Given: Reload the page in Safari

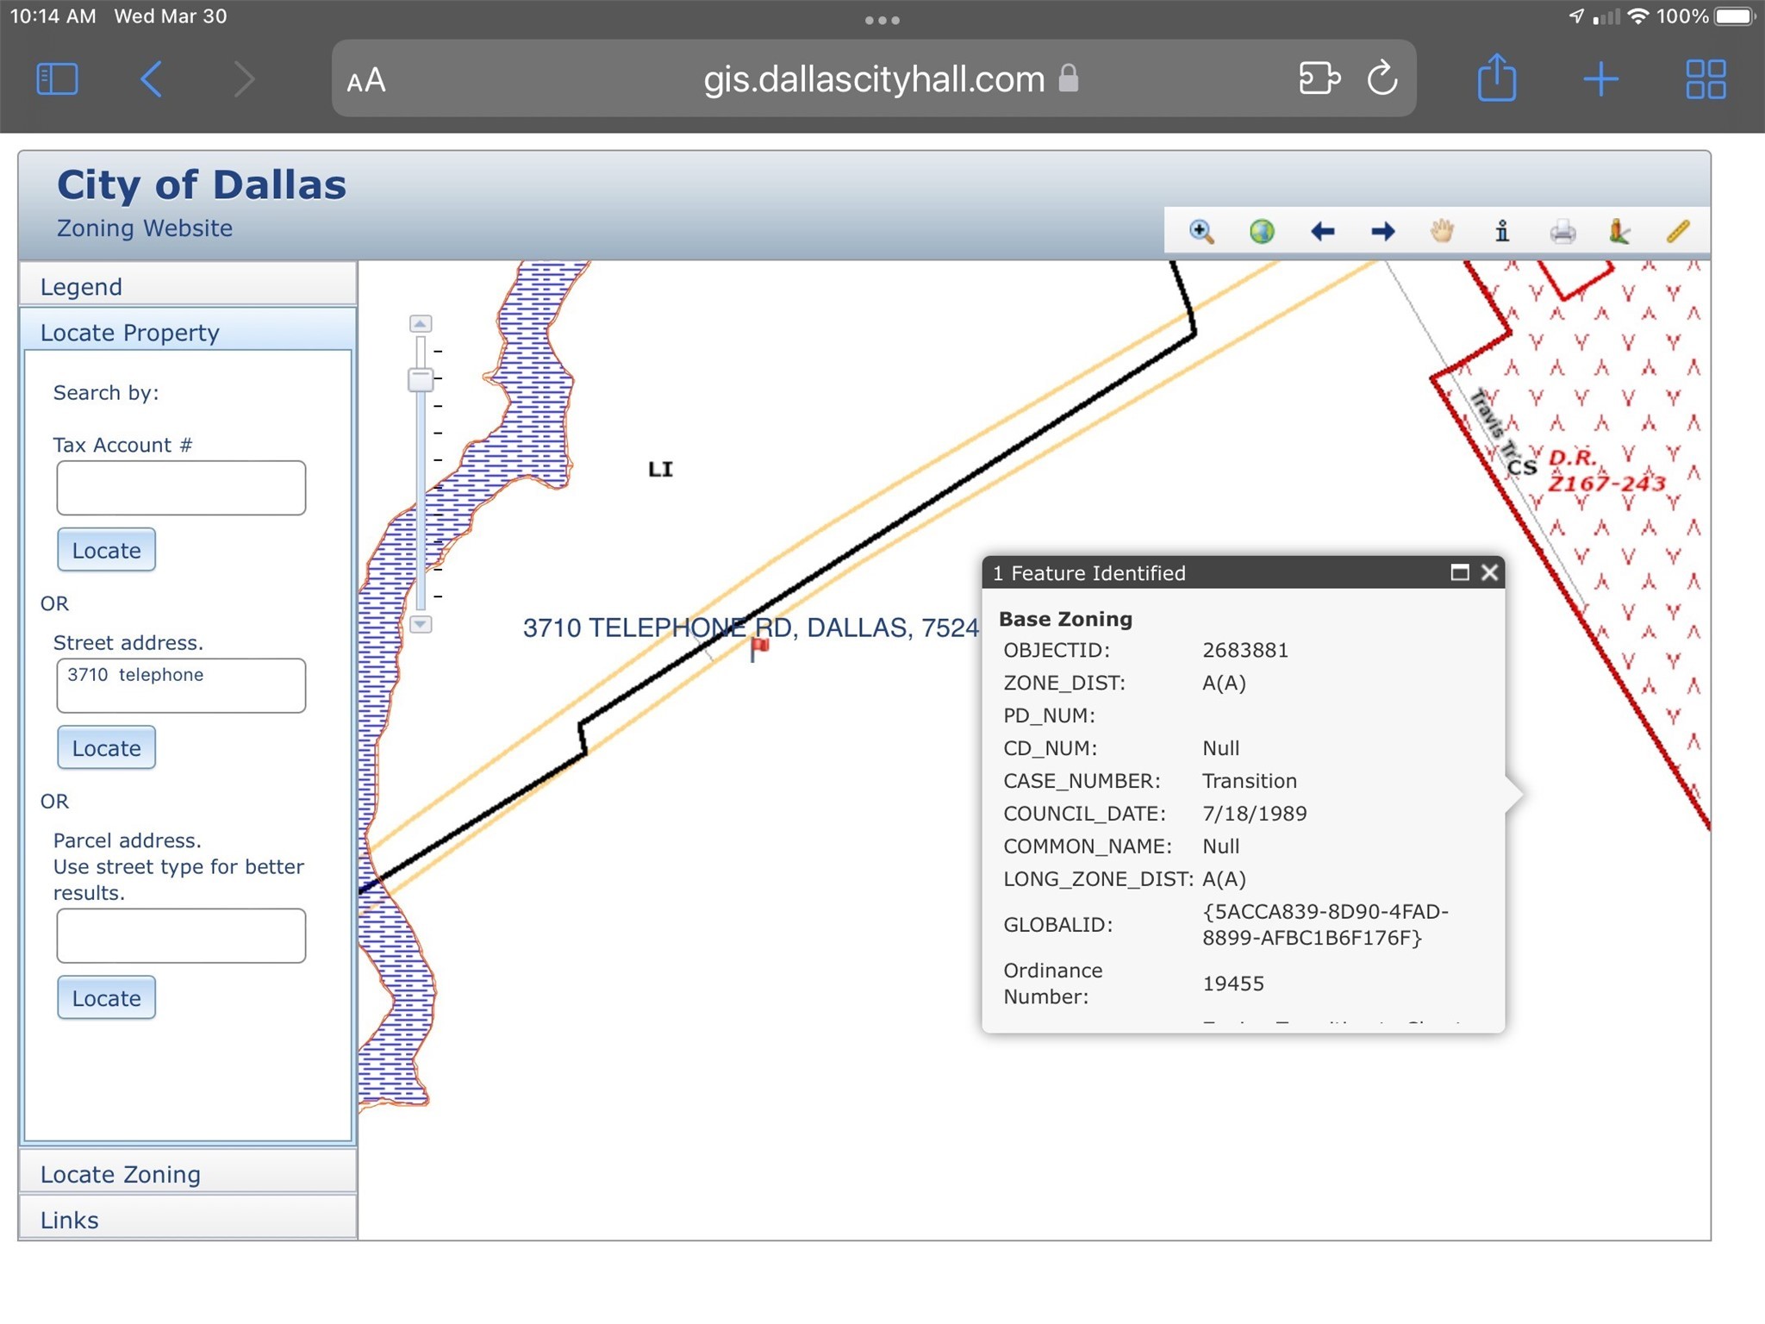Looking at the screenshot, I should coord(1382,78).
